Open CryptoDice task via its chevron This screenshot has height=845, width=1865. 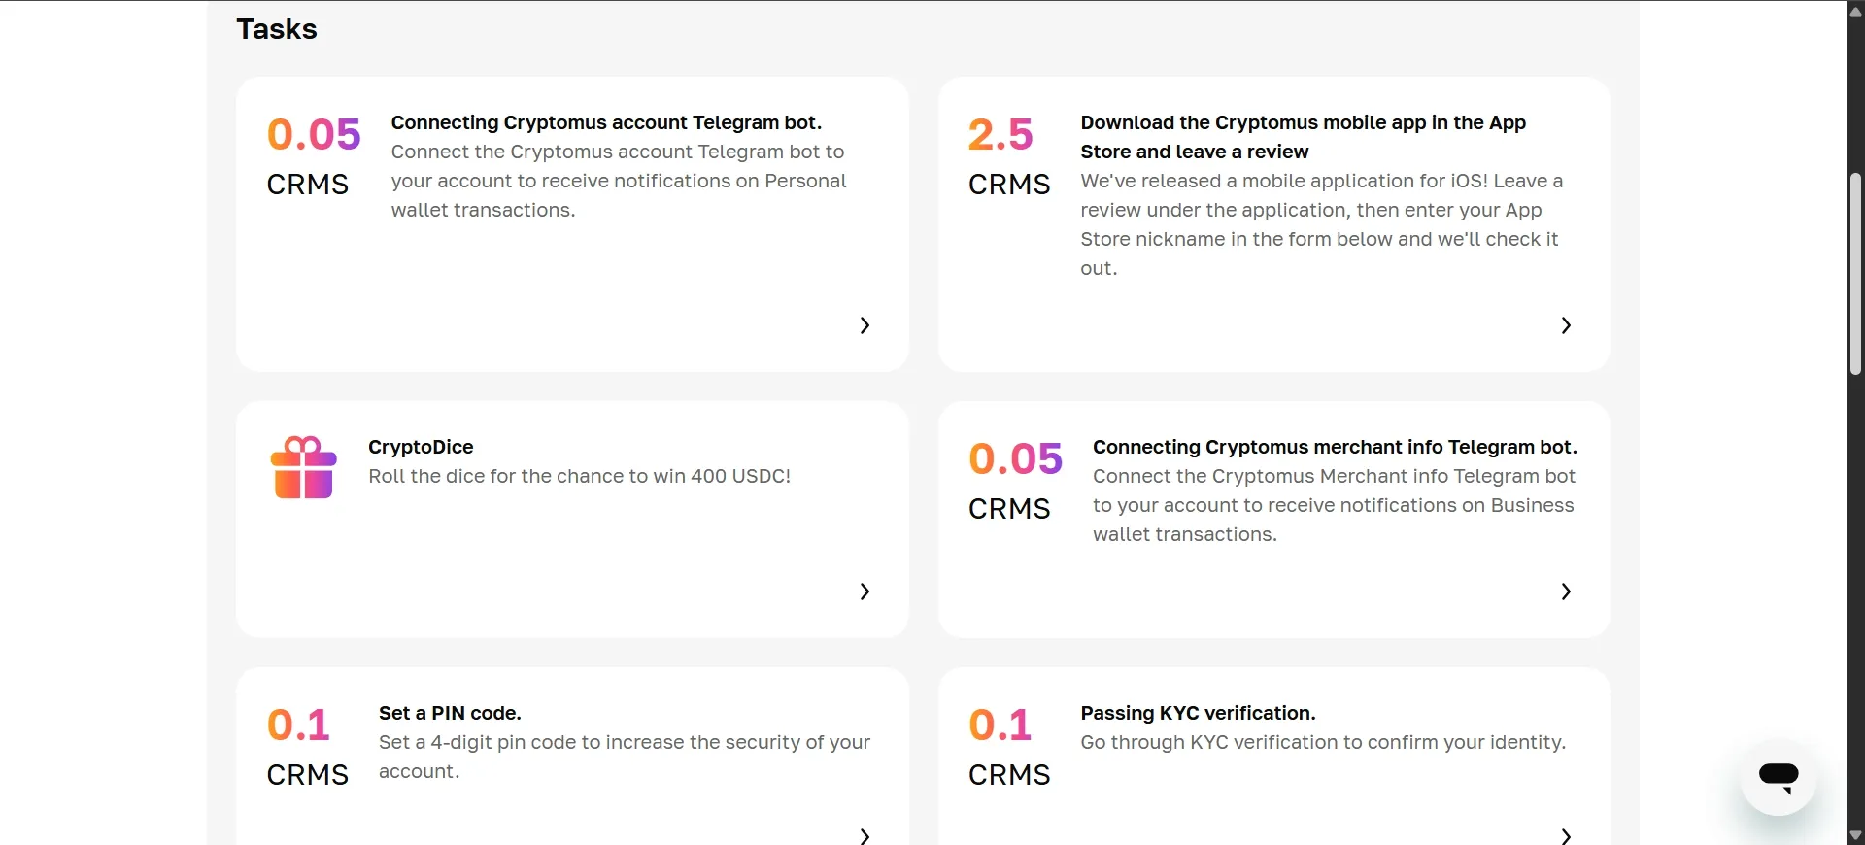click(865, 591)
